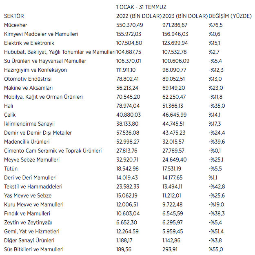Select Fındık ve Mamulleri row label
The height and width of the screenshot is (255, 255).
27,213
